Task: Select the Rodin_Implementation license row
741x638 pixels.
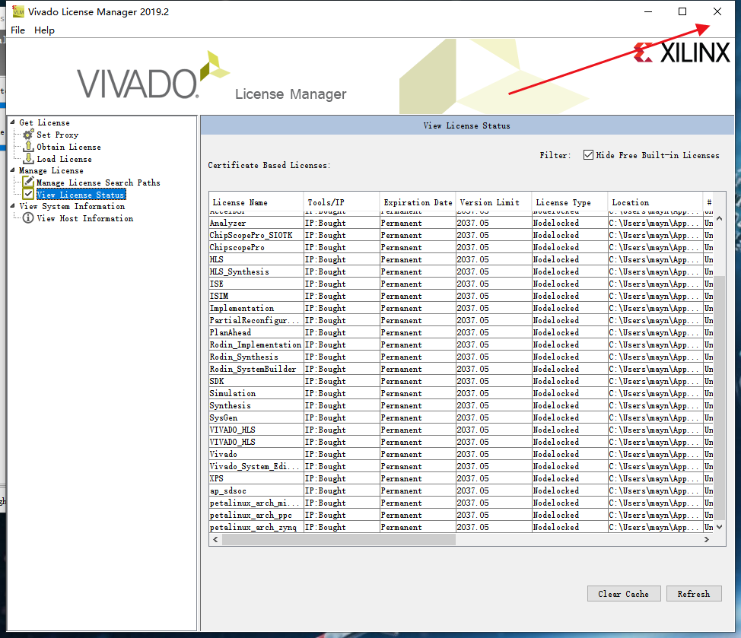Action: (461, 344)
